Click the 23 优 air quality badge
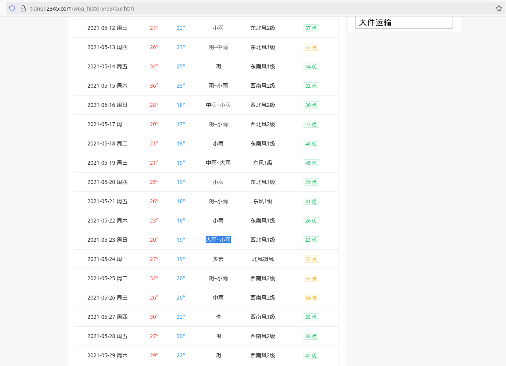This screenshot has width=506, height=366. click(x=311, y=240)
